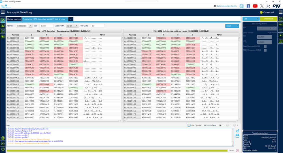Expand the Read button dropdown arrow
Image resolution: width=283 pixels, height=153 pixels.
(x=237, y=26)
